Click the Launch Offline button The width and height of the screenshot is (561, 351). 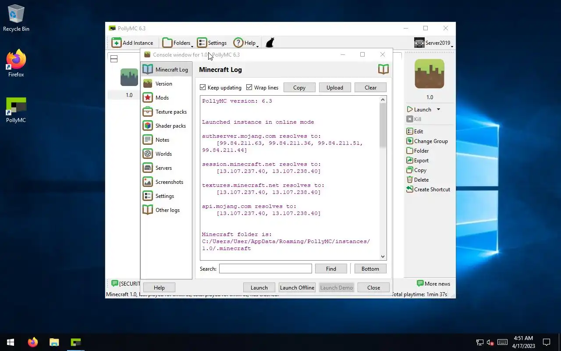pos(297,287)
